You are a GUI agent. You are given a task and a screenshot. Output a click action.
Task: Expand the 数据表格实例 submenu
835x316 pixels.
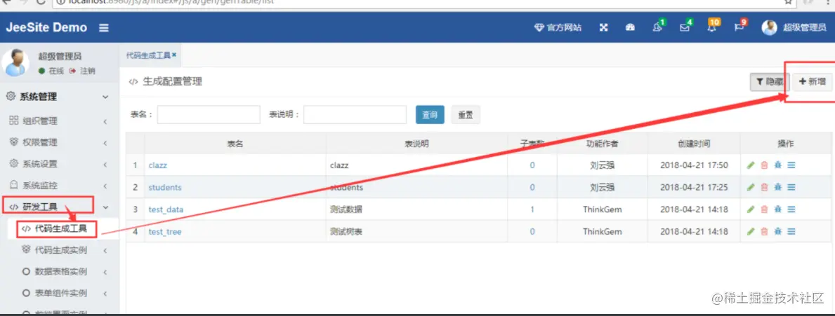(x=59, y=271)
